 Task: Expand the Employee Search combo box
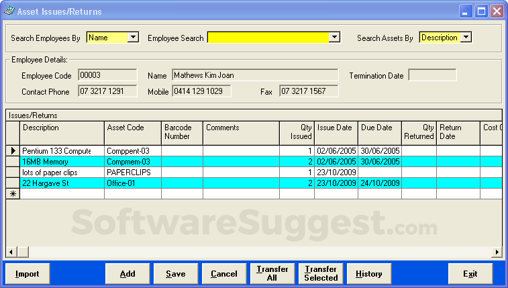click(x=334, y=38)
